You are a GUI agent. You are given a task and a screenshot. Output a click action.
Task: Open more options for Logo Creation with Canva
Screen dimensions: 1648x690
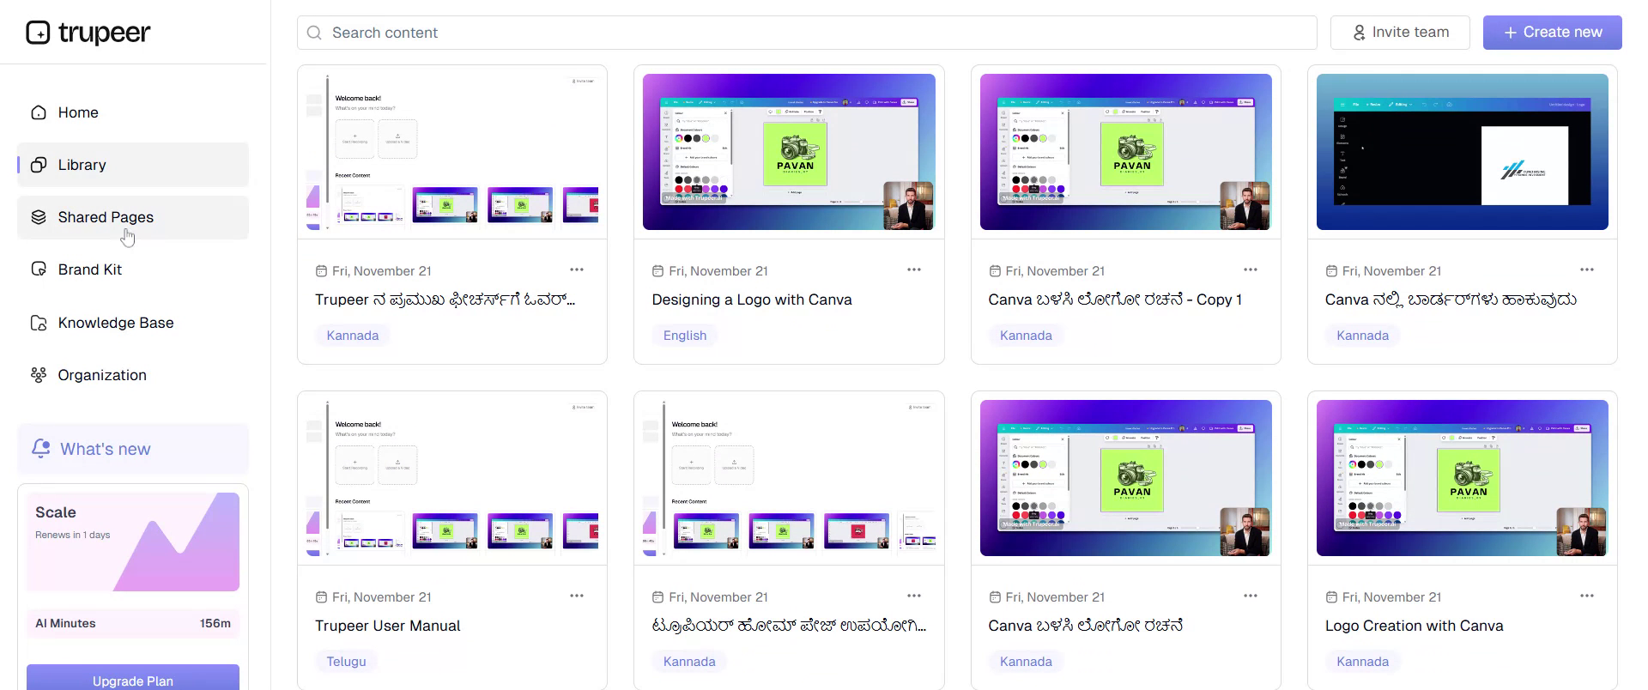pyautogui.click(x=1587, y=596)
